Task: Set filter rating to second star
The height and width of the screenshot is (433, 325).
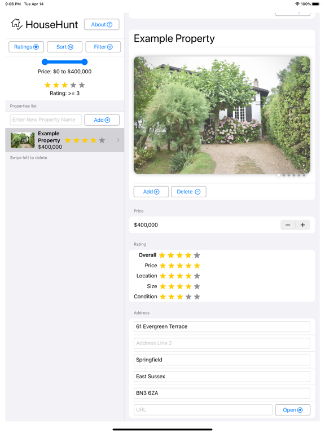Action: coord(56,85)
